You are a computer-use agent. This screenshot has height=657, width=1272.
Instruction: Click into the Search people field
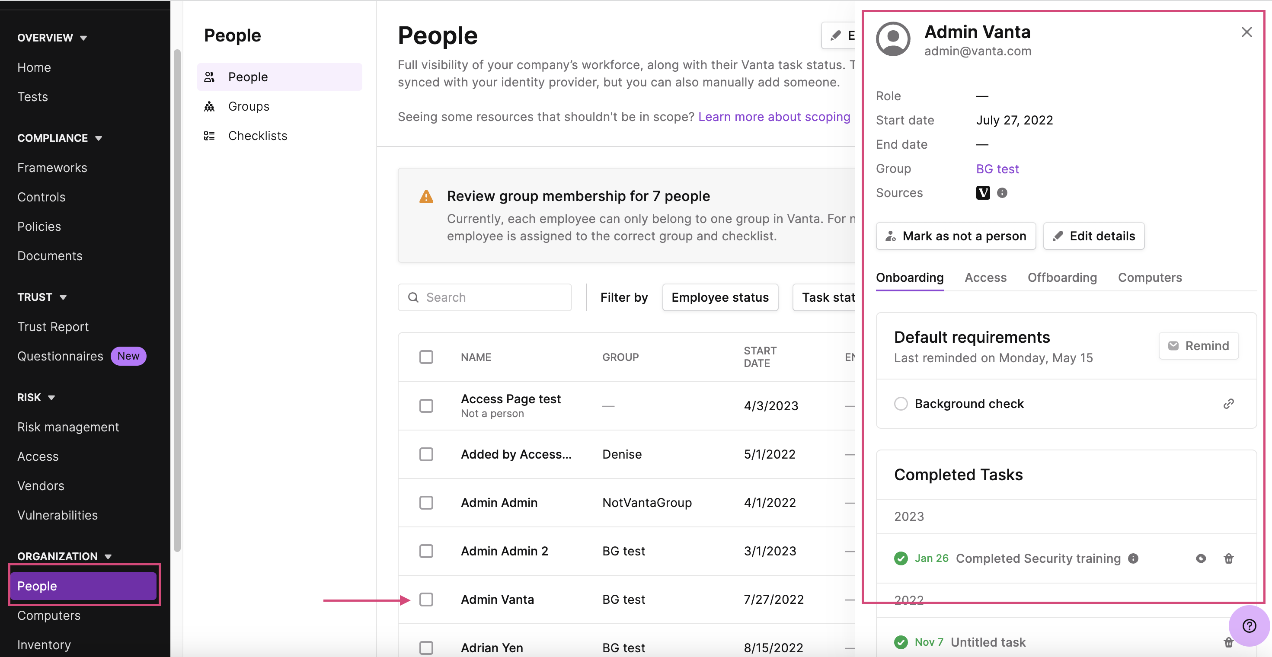(484, 297)
